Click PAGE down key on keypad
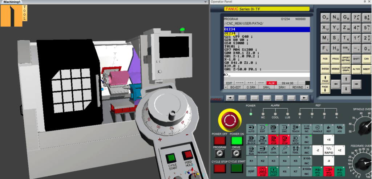 325,89
